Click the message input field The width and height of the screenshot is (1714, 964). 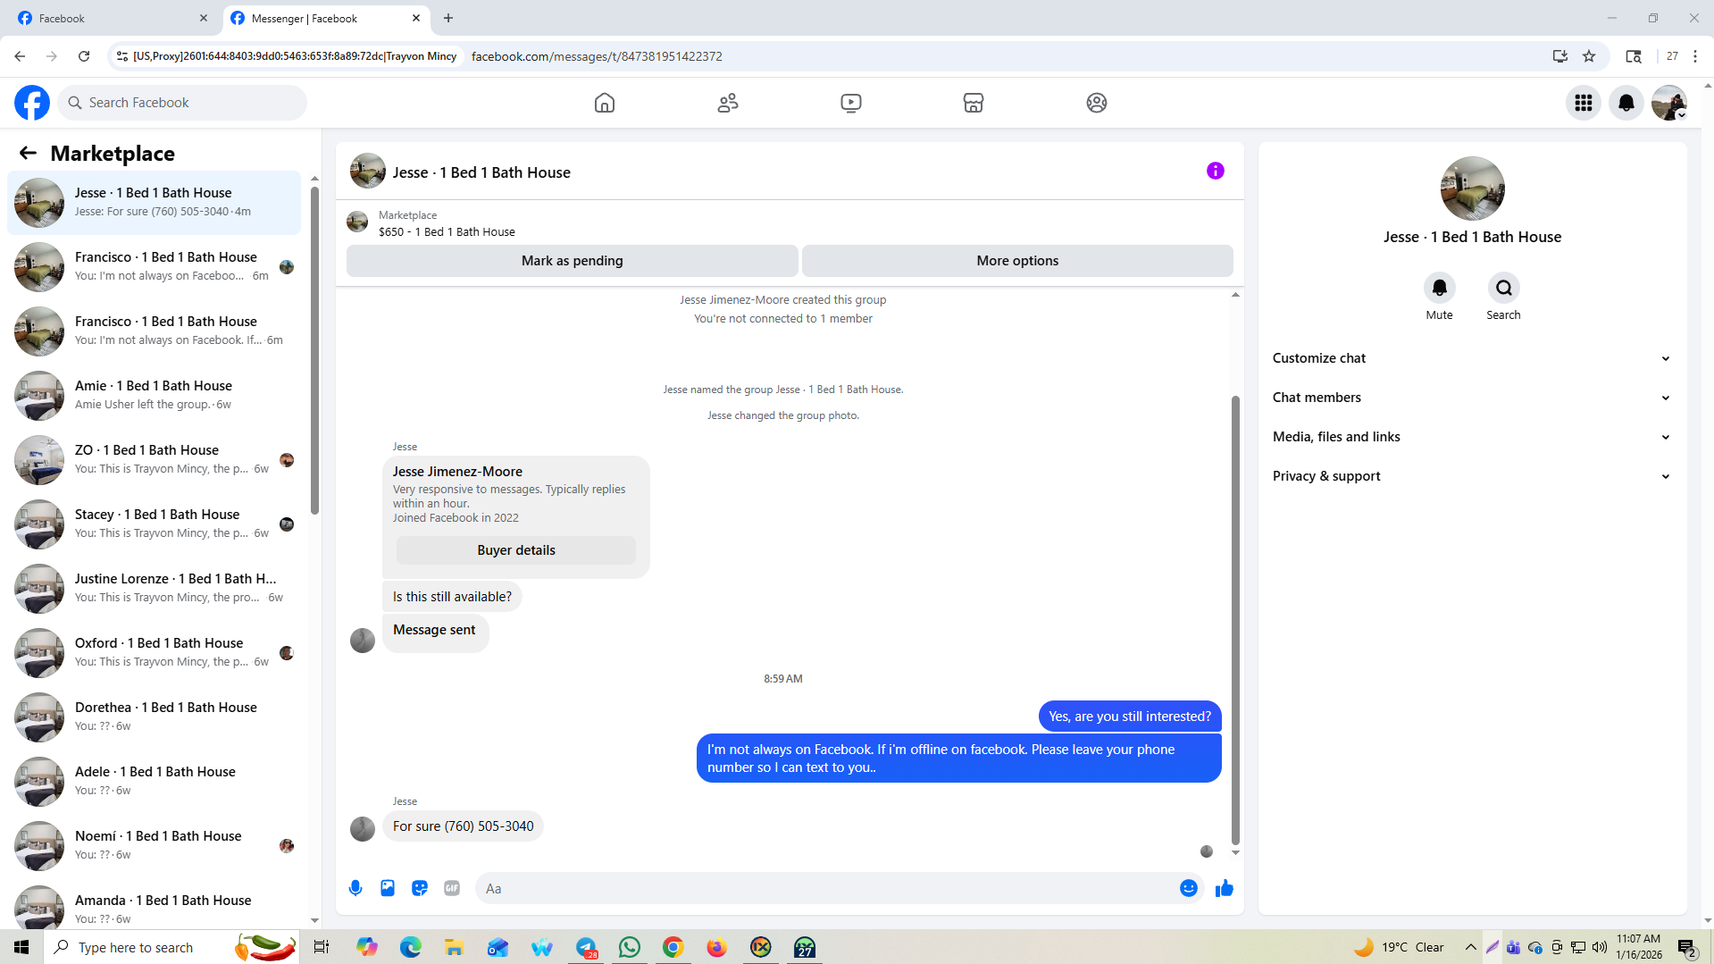coord(826,888)
